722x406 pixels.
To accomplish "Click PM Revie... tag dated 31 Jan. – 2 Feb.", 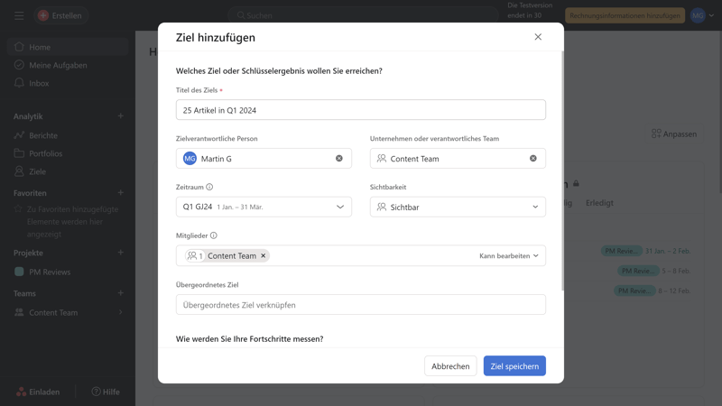I will (x=621, y=251).
